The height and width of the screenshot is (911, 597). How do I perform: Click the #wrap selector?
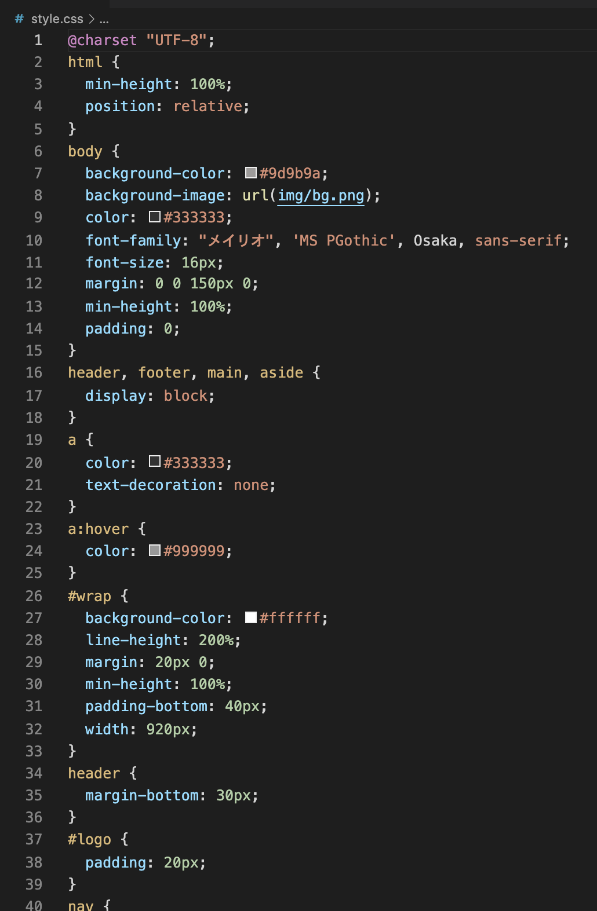[89, 596]
